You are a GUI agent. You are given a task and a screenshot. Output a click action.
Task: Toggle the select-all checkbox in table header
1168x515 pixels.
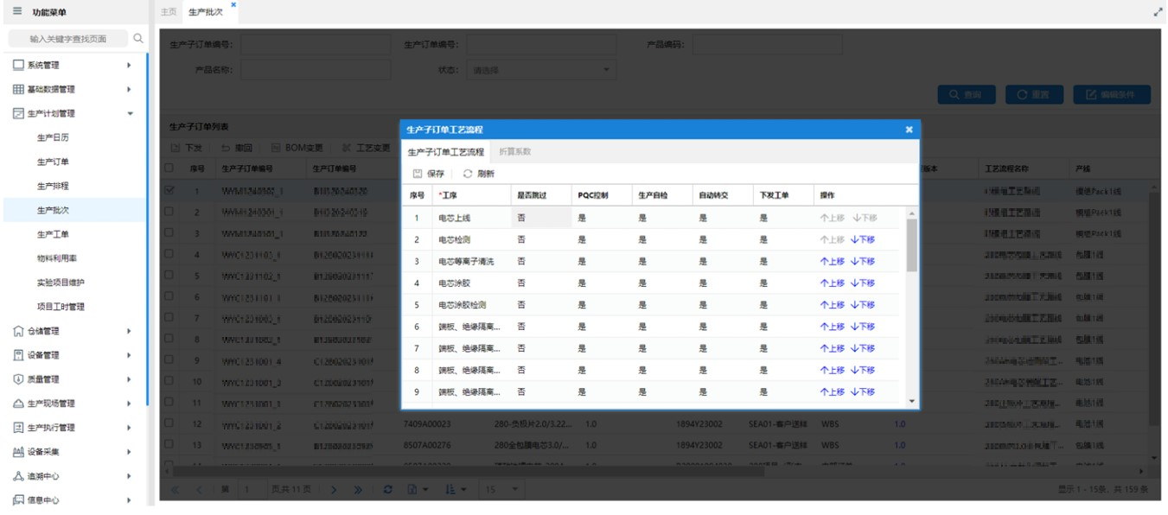[x=169, y=168]
